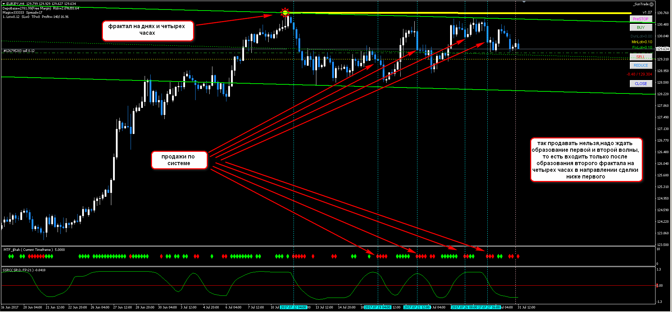Click the 16 Jun 2017 date label
The height and width of the screenshot is (312, 672).
point(10,307)
